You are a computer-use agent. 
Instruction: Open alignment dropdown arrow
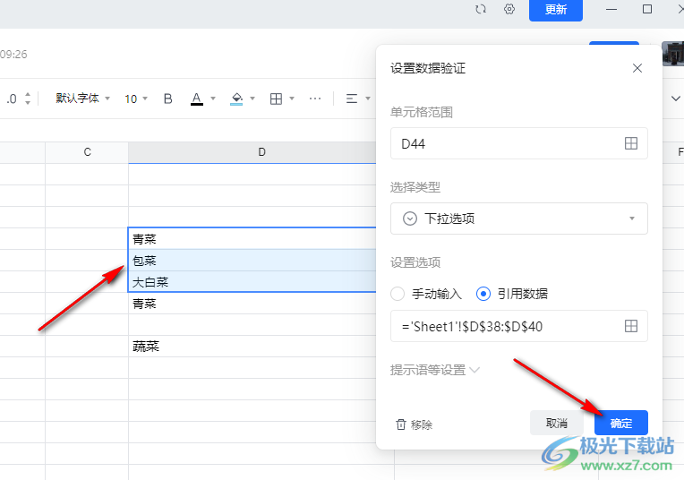[x=368, y=99]
